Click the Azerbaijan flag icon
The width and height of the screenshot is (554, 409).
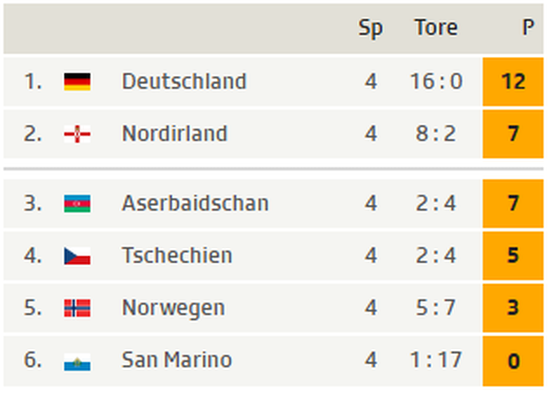tap(77, 203)
